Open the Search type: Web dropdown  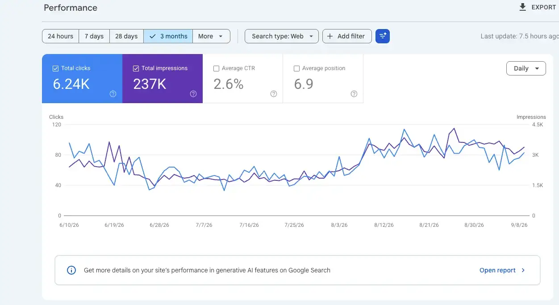tap(282, 36)
